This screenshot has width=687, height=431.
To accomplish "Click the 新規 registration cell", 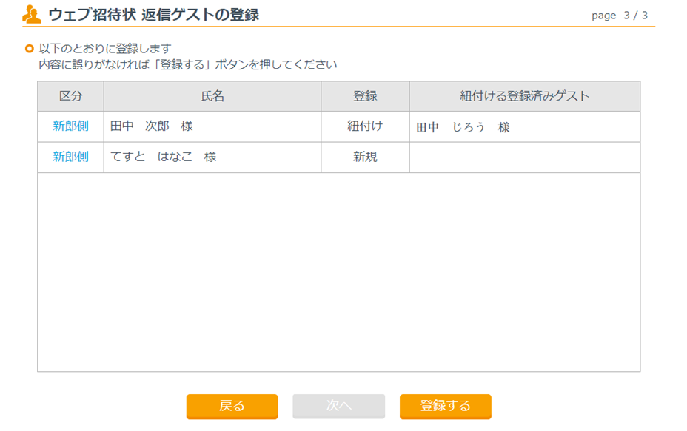I will (365, 157).
